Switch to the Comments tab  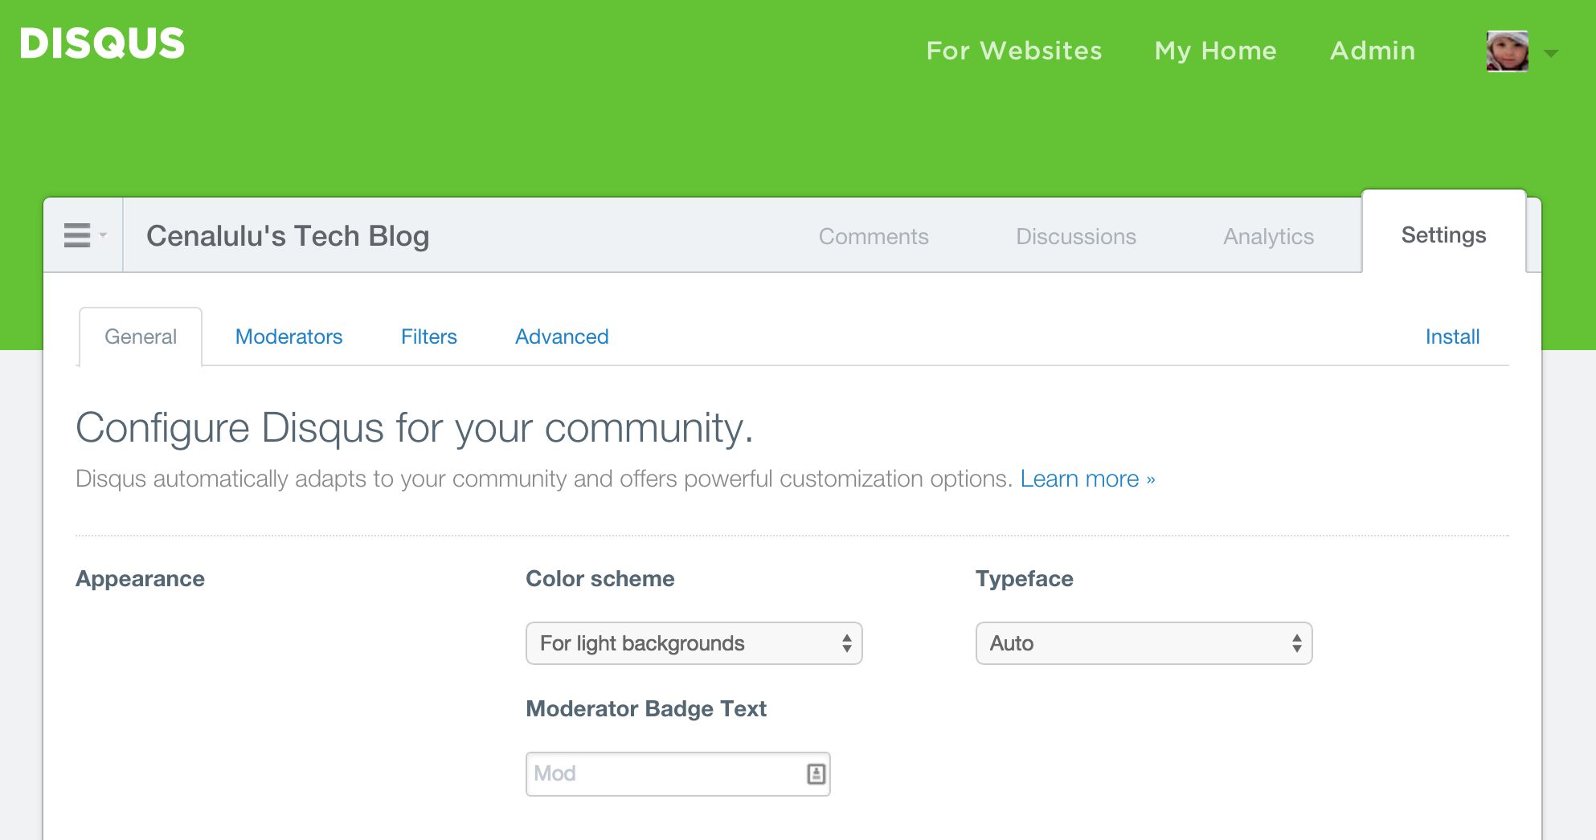[874, 236]
